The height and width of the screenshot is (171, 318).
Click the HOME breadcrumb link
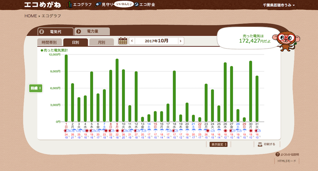pyautogui.click(x=31, y=16)
